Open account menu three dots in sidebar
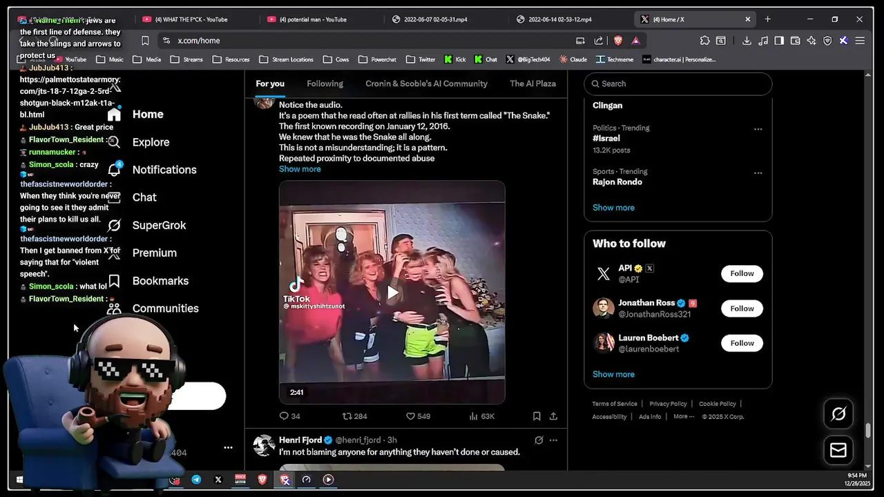This screenshot has height=497, width=884. pyautogui.click(x=228, y=447)
